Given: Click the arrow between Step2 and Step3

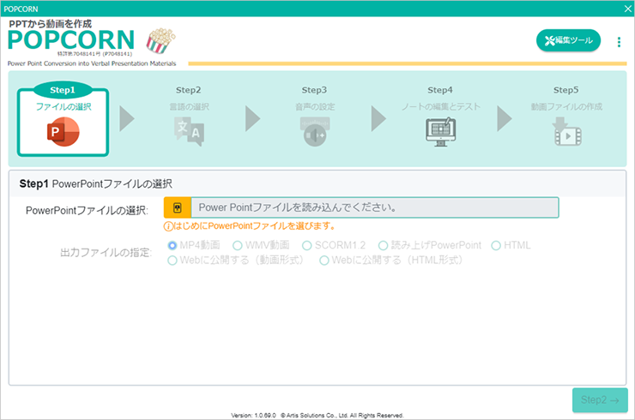Looking at the screenshot, I should coord(252,118).
